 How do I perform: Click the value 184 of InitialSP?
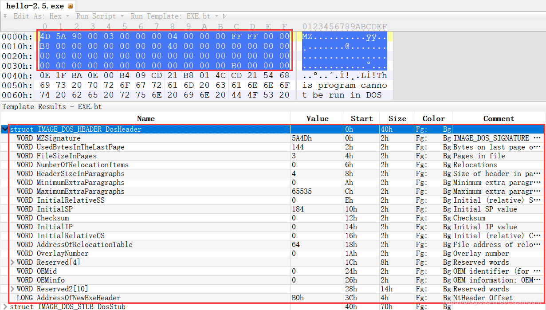click(298, 209)
